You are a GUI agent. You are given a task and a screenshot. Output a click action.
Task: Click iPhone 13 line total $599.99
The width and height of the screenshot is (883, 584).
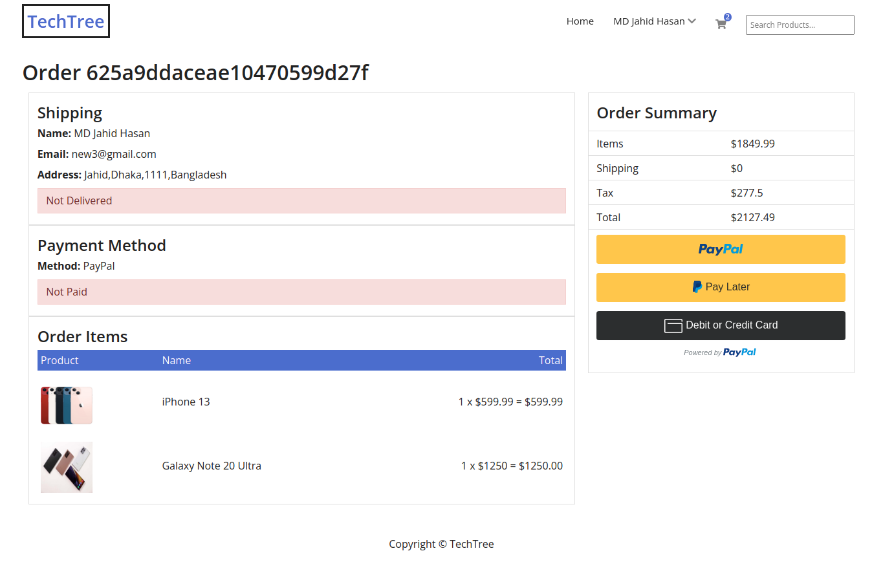[543, 402]
